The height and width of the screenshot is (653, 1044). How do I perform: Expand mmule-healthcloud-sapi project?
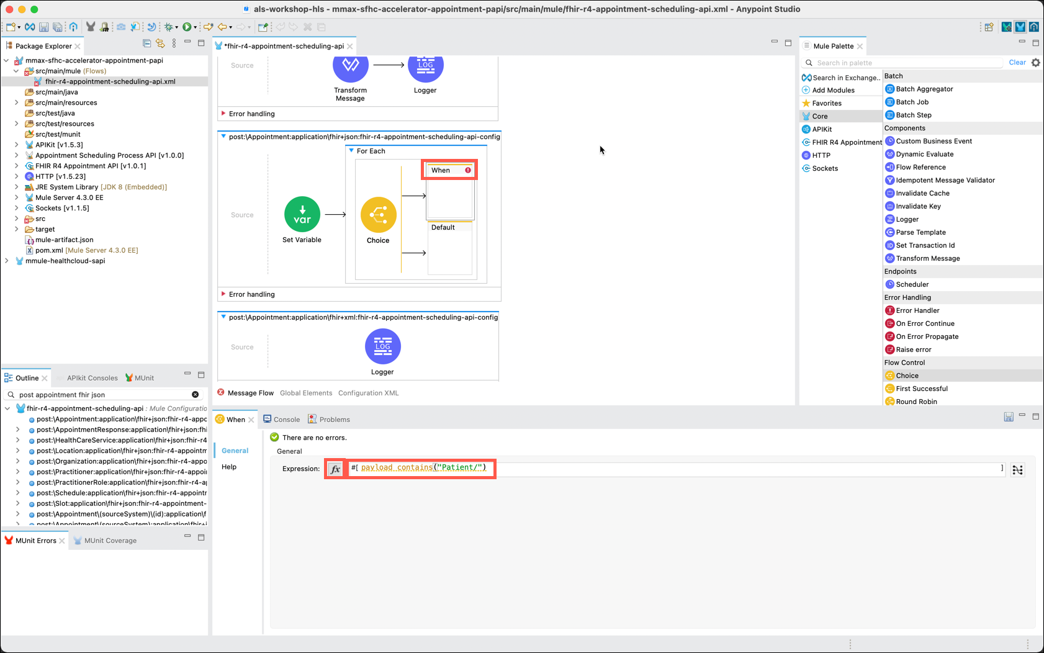point(7,261)
